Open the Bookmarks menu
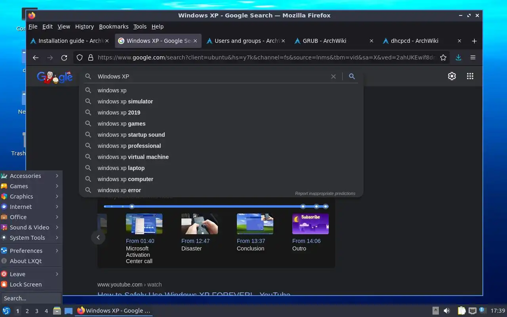 point(114,27)
